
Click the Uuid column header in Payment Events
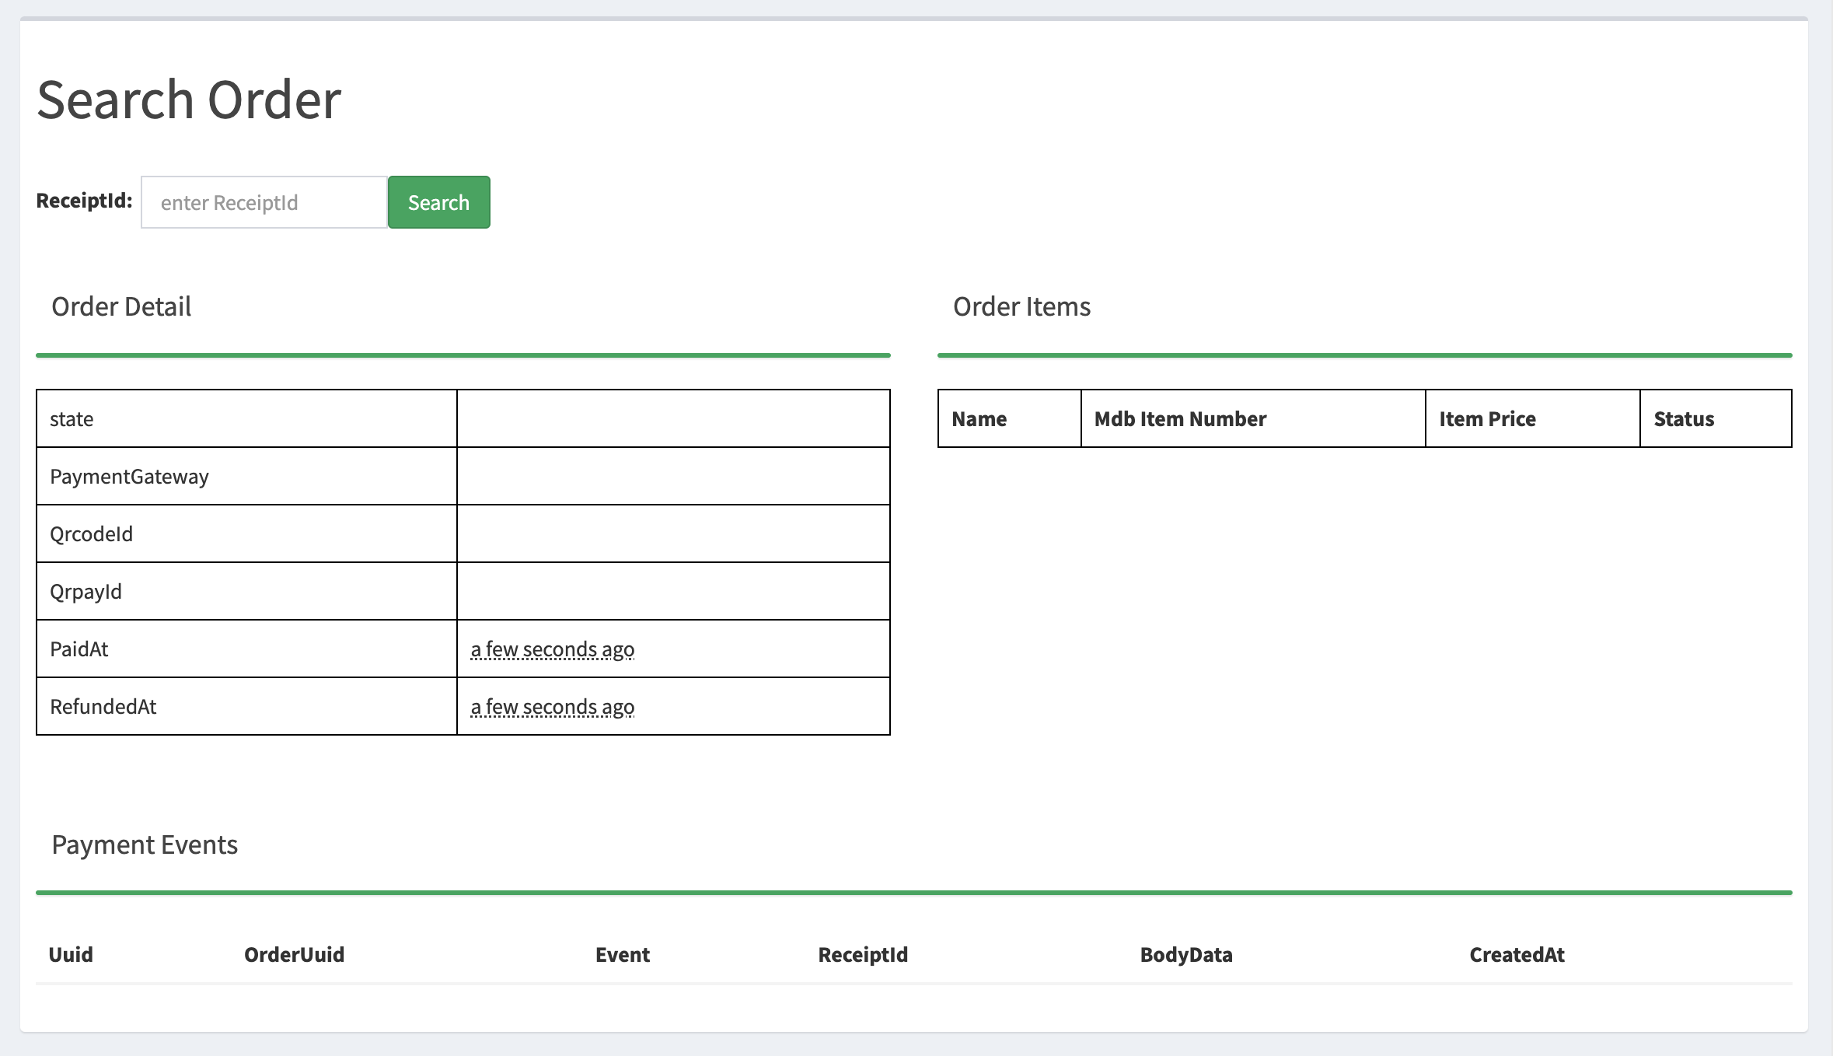[71, 955]
